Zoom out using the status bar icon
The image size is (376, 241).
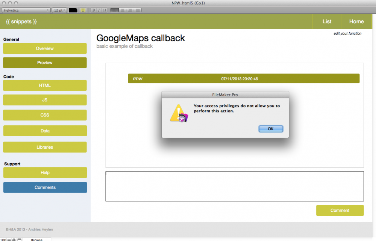click(x=9, y=239)
